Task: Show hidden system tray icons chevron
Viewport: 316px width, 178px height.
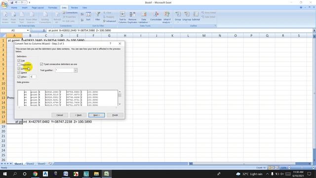Action: [267, 174]
